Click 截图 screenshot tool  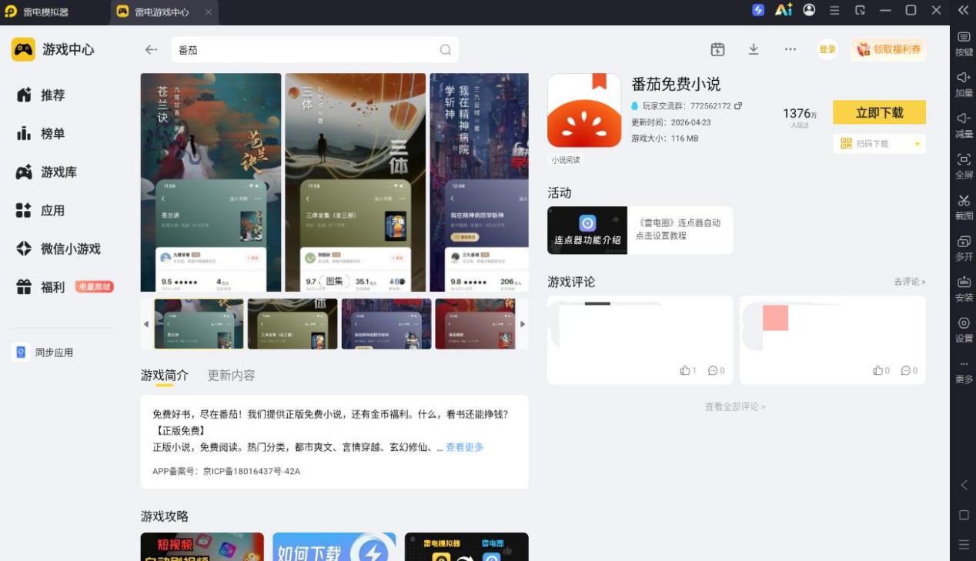click(964, 208)
